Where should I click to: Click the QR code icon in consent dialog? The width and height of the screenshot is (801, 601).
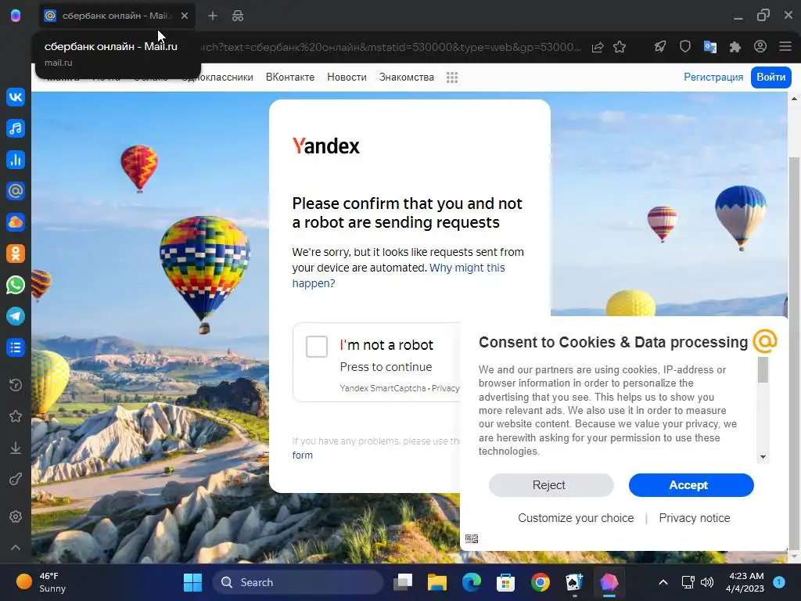coord(472,538)
